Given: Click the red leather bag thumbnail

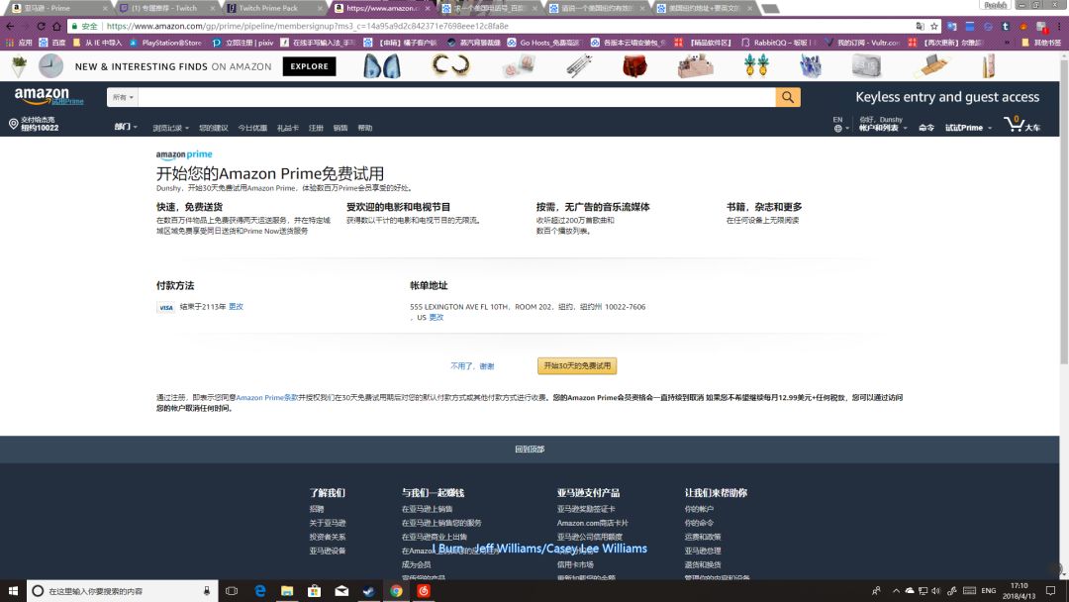Looking at the screenshot, I should point(634,66).
